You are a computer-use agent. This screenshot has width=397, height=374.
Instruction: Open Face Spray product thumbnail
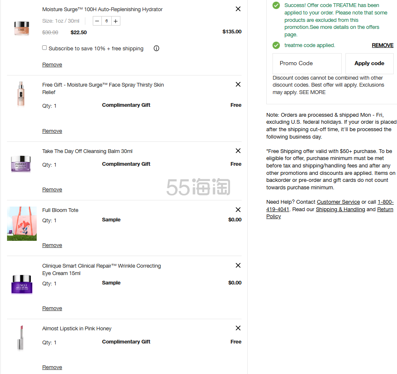21,94
